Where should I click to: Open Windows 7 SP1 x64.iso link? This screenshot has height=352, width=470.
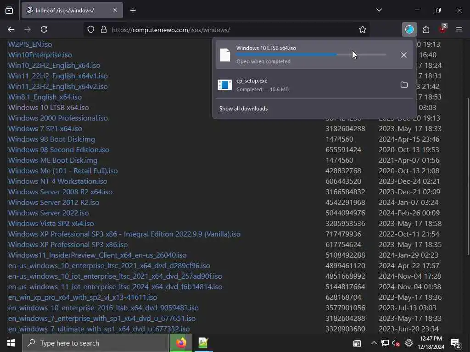point(45,128)
